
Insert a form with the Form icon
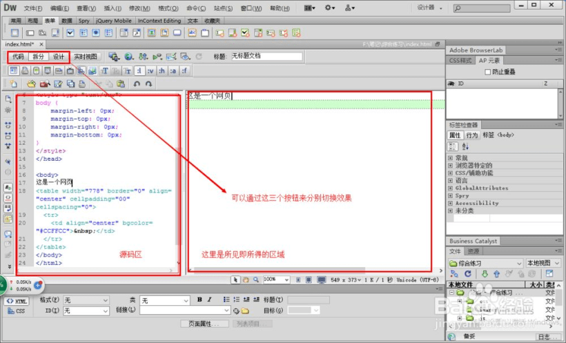(x=14, y=33)
